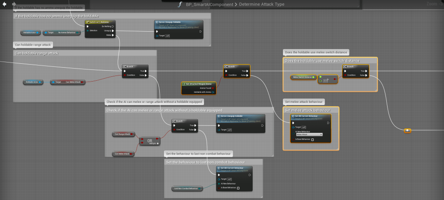The image size is (444, 200).
Task: Click the 0.0 value field on compare node
Action: pyautogui.click(x=323, y=81)
